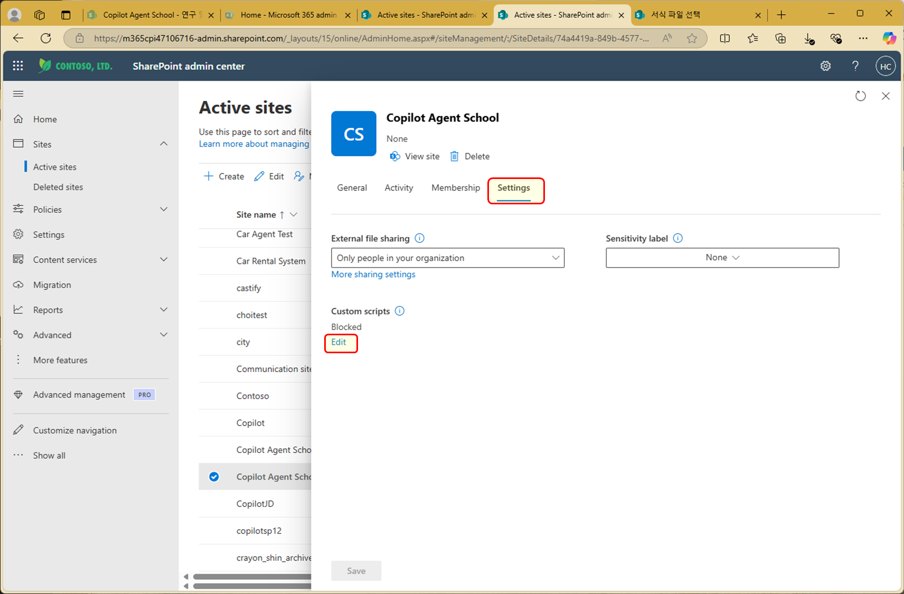
Task: Open Sensitivity label dropdown
Action: [722, 258]
